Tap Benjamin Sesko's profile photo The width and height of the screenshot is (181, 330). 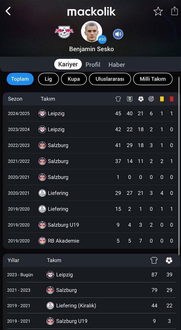[91, 31]
